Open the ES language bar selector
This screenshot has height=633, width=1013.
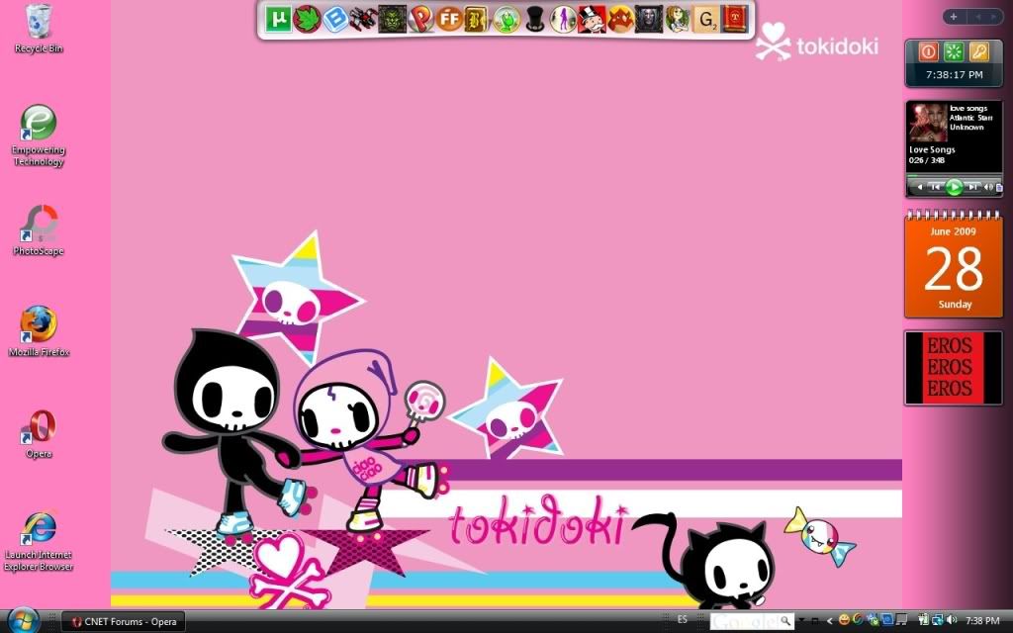click(682, 620)
